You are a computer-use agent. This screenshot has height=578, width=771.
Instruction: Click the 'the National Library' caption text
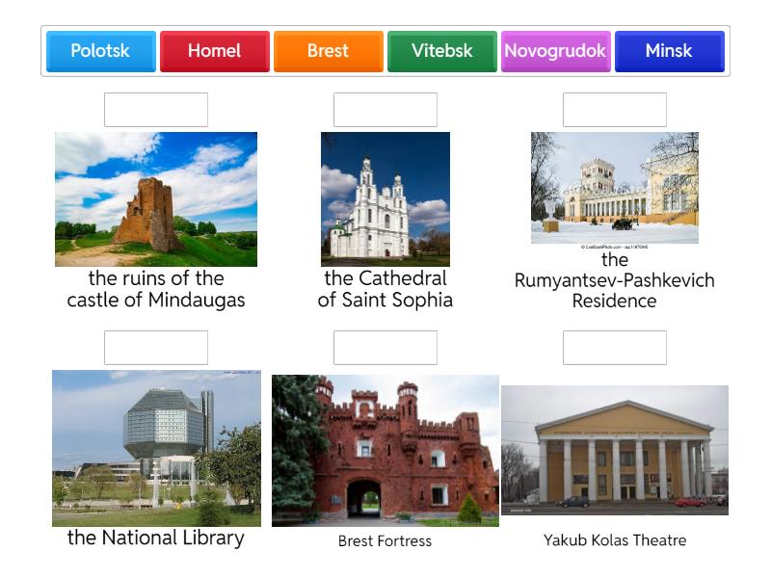click(x=156, y=539)
